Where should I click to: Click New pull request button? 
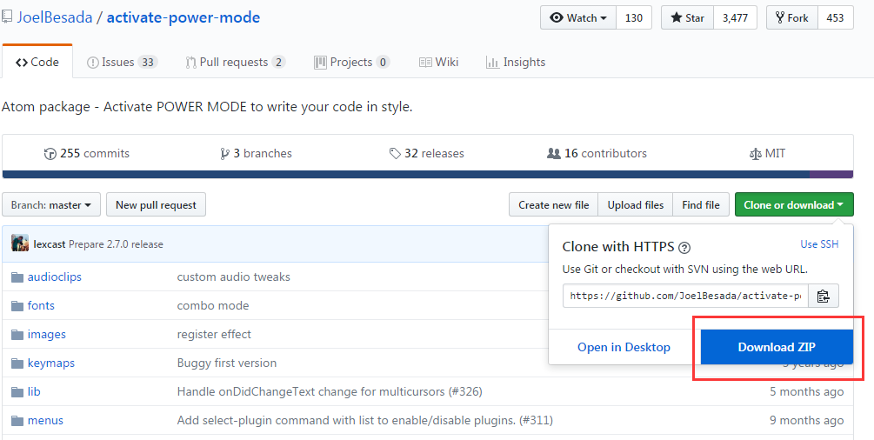(x=156, y=204)
